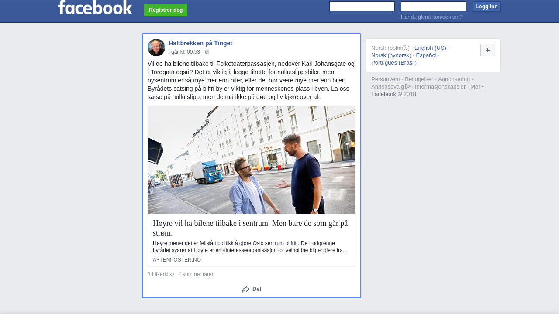
Task: Click the AFTENPOSTEN.NO source label
Action: tap(177, 260)
